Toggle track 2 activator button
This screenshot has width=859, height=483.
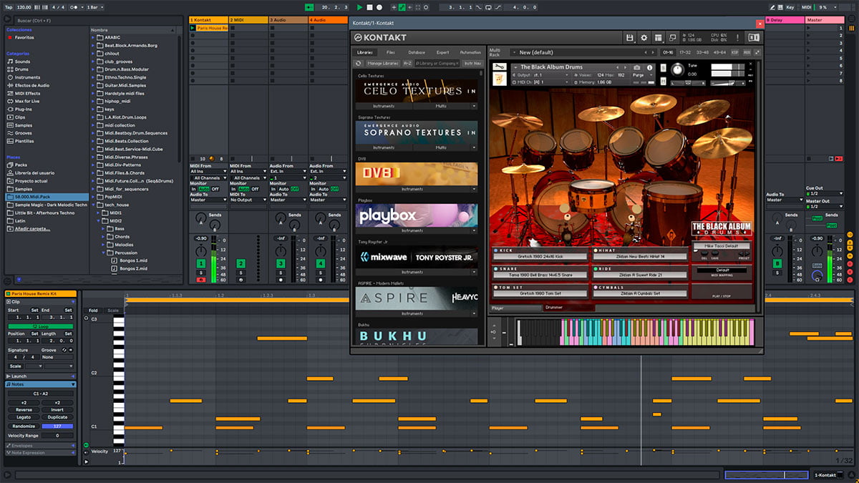(x=241, y=264)
